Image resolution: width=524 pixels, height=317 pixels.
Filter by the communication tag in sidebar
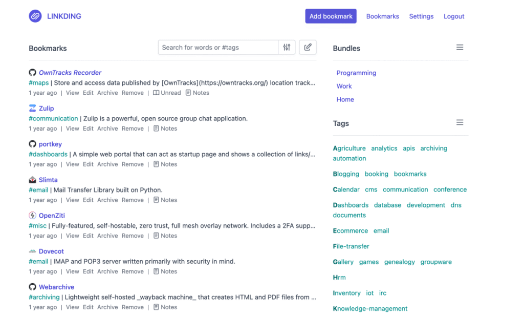[405, 189]
